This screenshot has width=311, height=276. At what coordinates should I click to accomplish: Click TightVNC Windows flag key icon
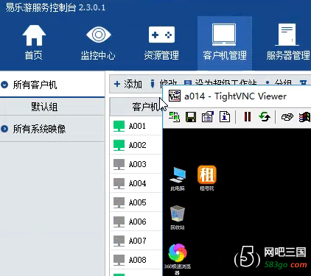pyautogui.click(x=304, y=117)
